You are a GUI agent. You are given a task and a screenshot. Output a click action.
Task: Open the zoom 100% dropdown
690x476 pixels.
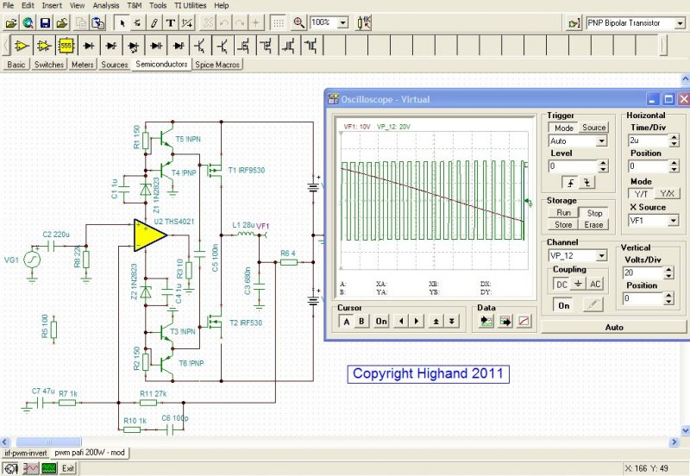point(342,22)
